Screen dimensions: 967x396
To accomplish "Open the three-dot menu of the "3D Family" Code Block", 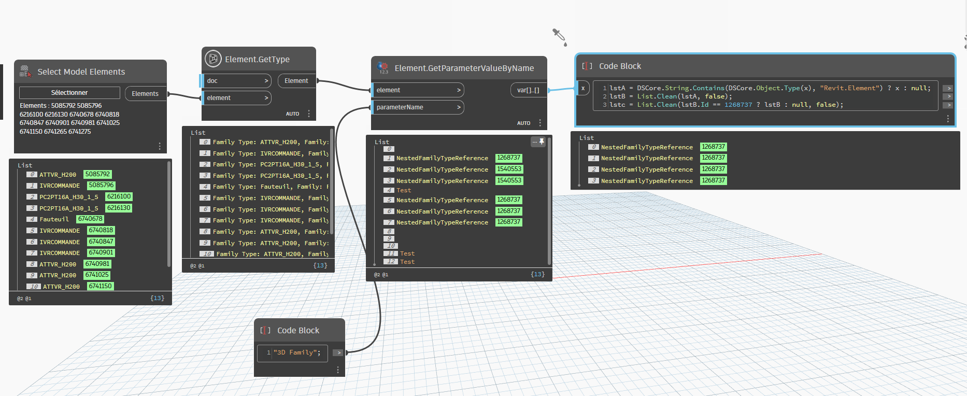I will [338, 370].
